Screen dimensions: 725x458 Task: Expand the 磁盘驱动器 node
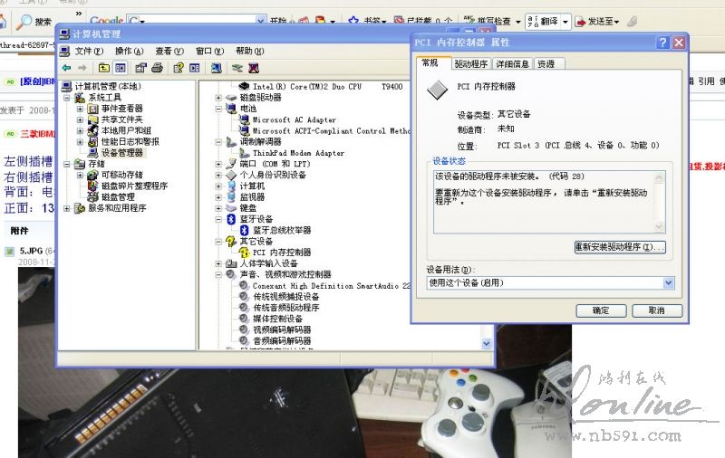tap(219, 98)
